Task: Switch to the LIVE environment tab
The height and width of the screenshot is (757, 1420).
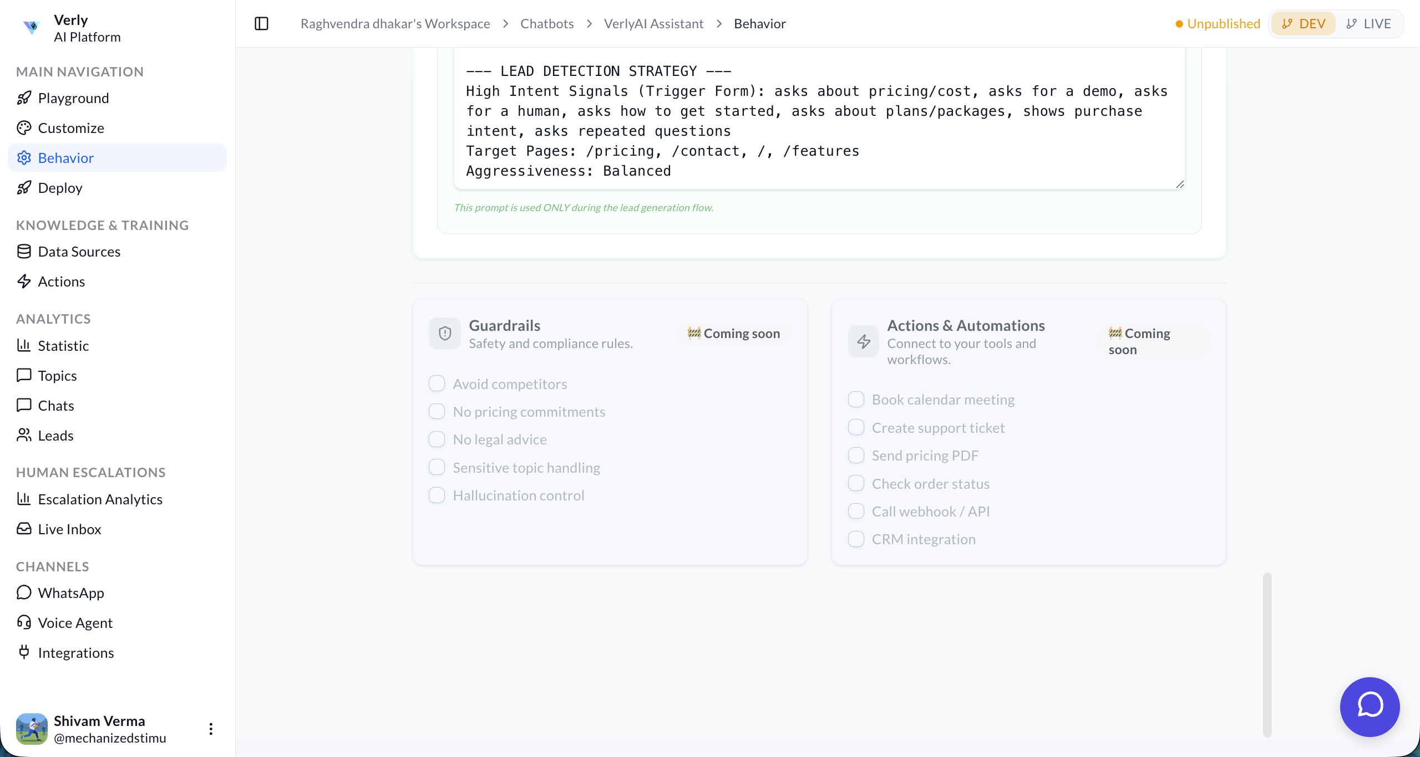Action: click(1368, 24)
